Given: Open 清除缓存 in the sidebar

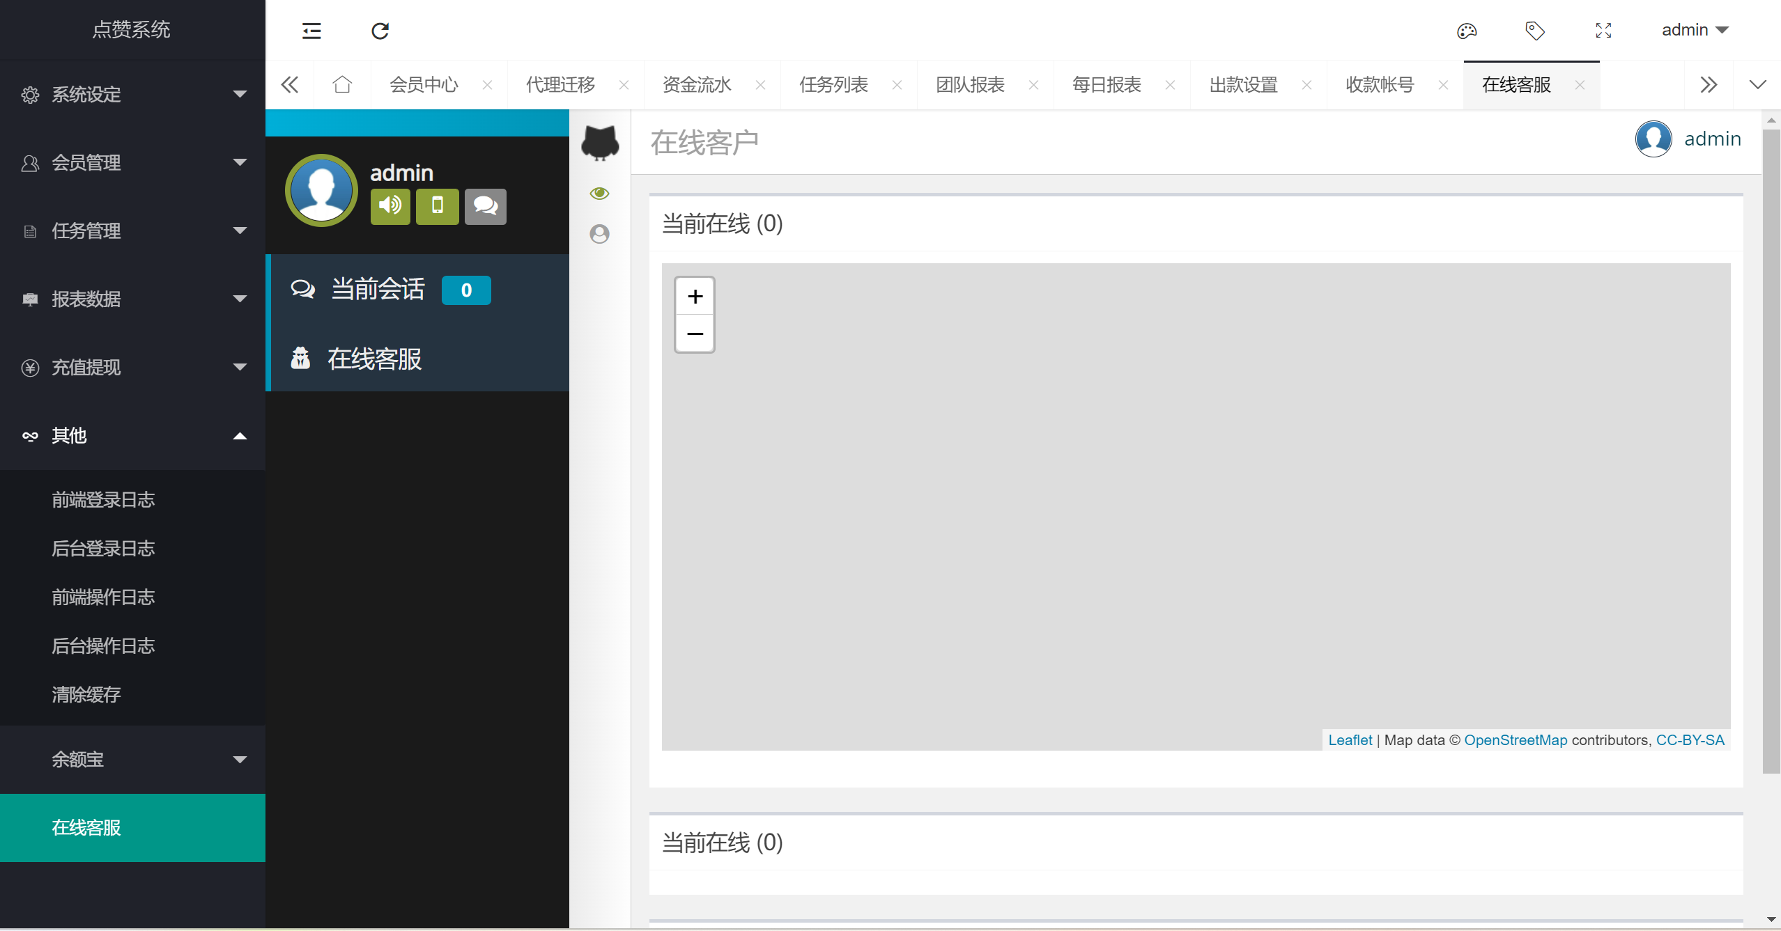Looking at the screenshot, I should [86, 695].
